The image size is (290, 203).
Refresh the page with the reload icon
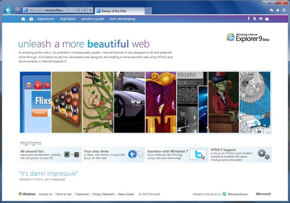(x=84, y=10)
